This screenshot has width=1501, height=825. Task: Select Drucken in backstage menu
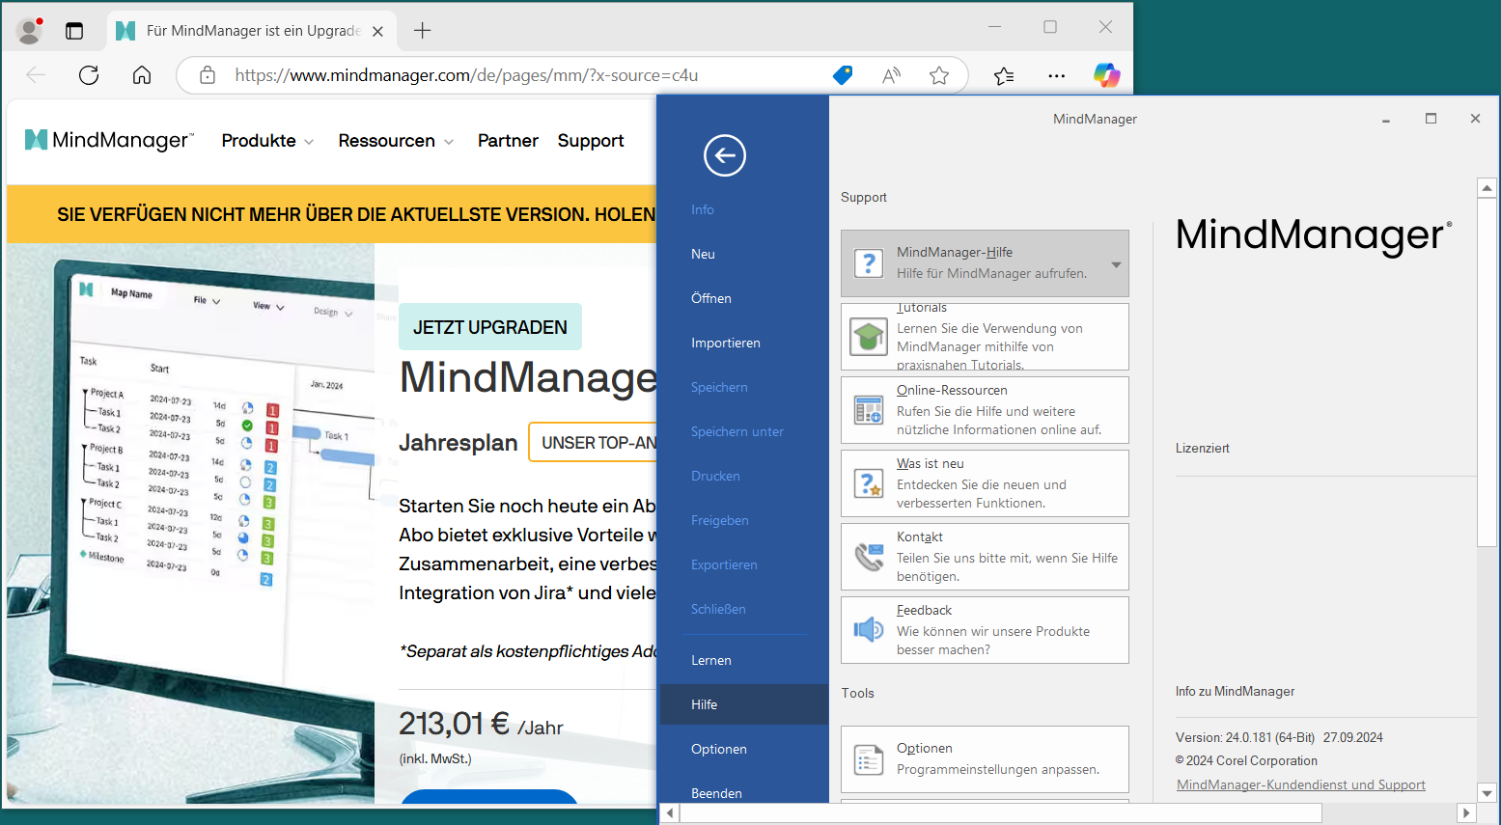point(715,476)
